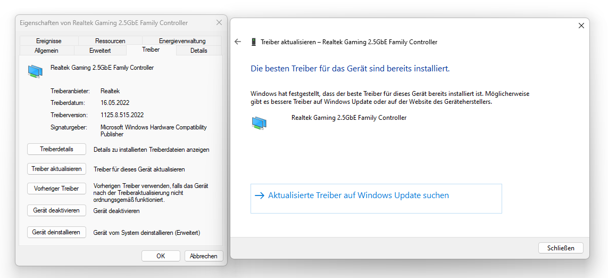Viewport: 608px width, 278px height.
Task: Click the Signaturgeber publisher text
Action: pos(154,130)
